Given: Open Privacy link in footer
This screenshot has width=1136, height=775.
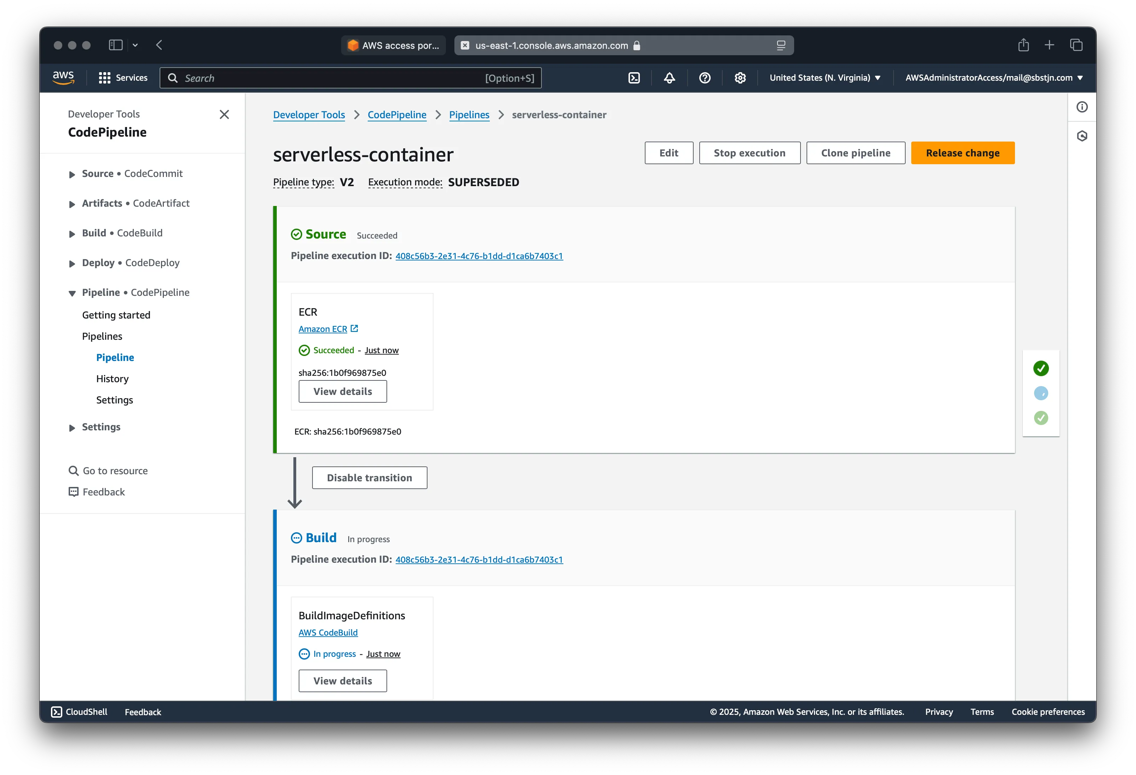Looking at the screenshot, I should tap(939, 712).
